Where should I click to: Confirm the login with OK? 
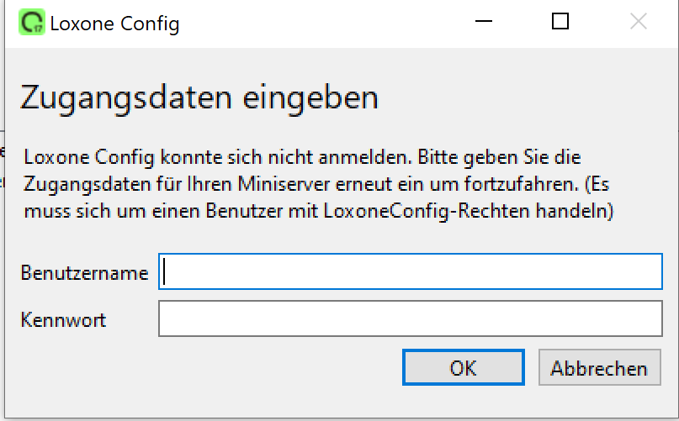coord(464,368)
